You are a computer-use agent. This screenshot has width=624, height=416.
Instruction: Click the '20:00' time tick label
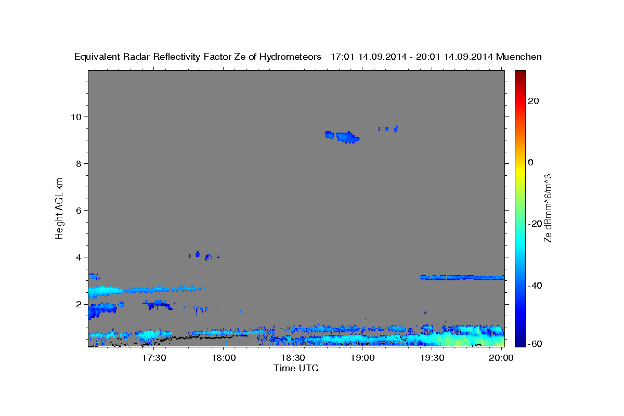[501, 358]
